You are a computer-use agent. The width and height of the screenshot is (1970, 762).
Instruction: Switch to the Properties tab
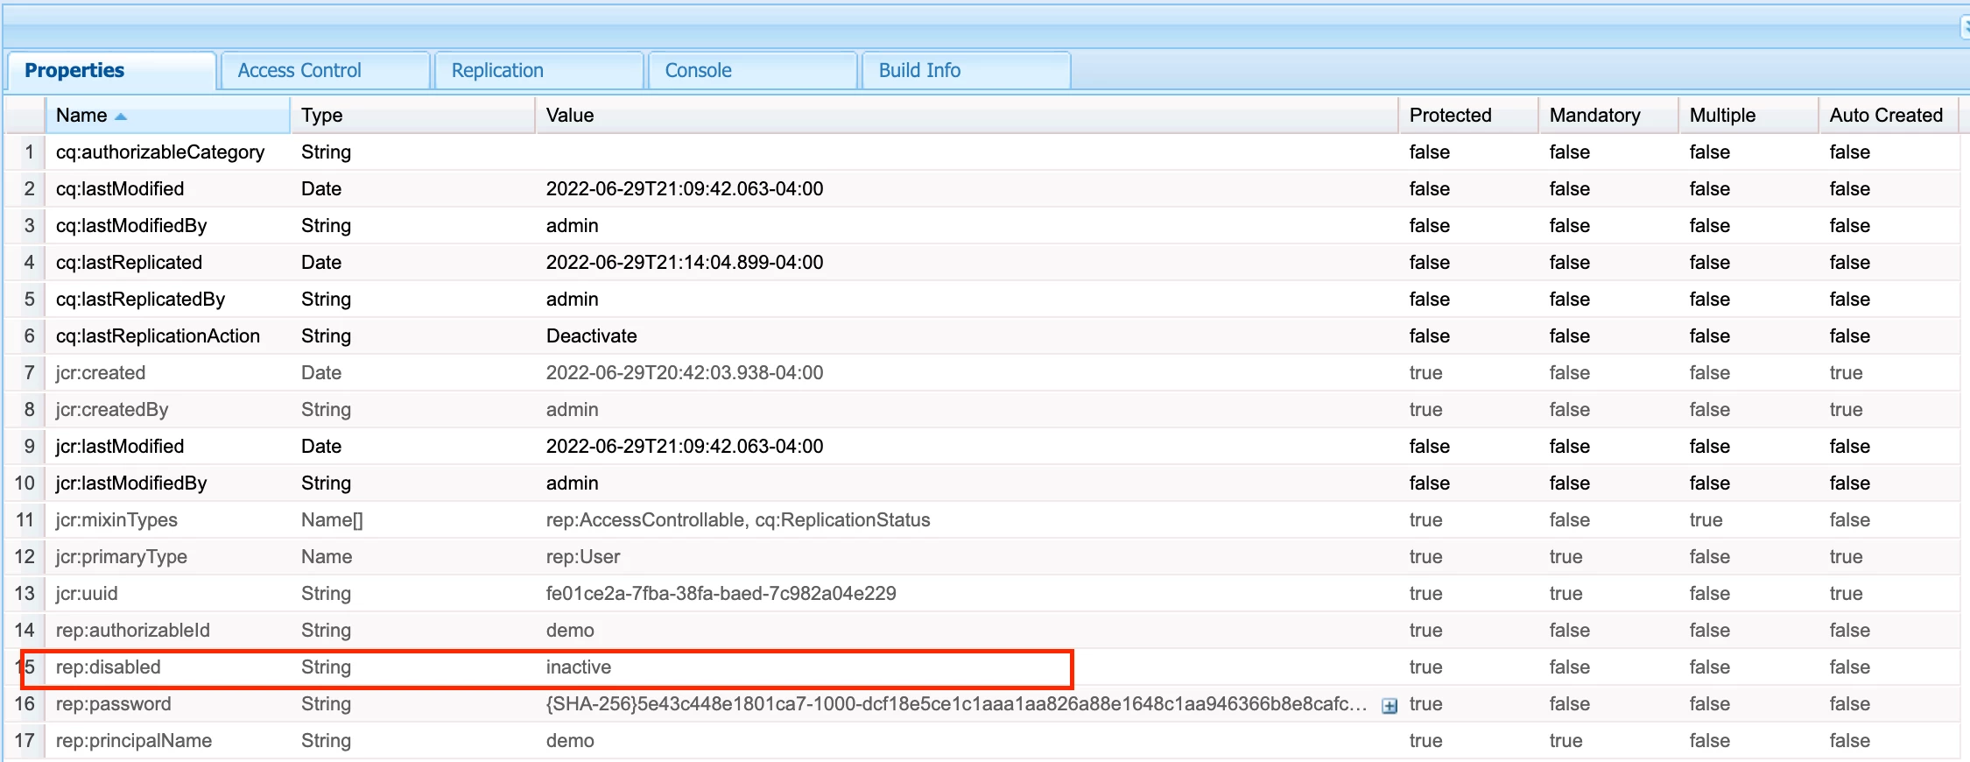111,70
